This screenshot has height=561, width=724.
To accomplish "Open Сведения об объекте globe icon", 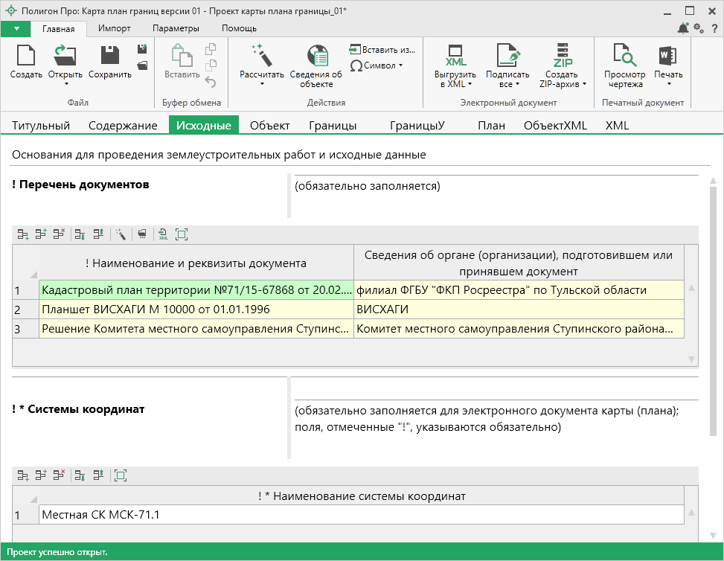I will (x=317, y=57).
